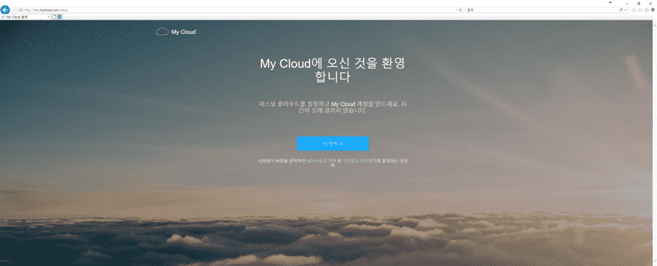The height and width of the screenshot is (266, 657).
Task: Click the smiley feedback icon
Action: pyautogui.click(x=653, y=9)
